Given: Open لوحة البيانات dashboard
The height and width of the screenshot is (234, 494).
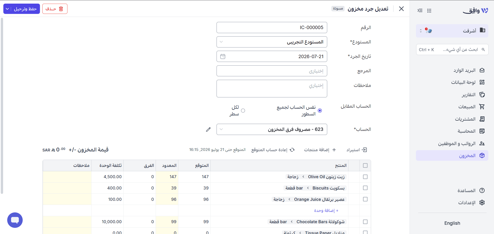Looking at the screenshot, I should coord(452,82).
